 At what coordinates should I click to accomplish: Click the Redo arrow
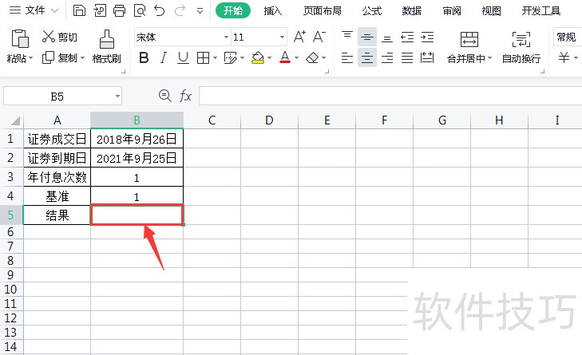[x=180, y=10]
